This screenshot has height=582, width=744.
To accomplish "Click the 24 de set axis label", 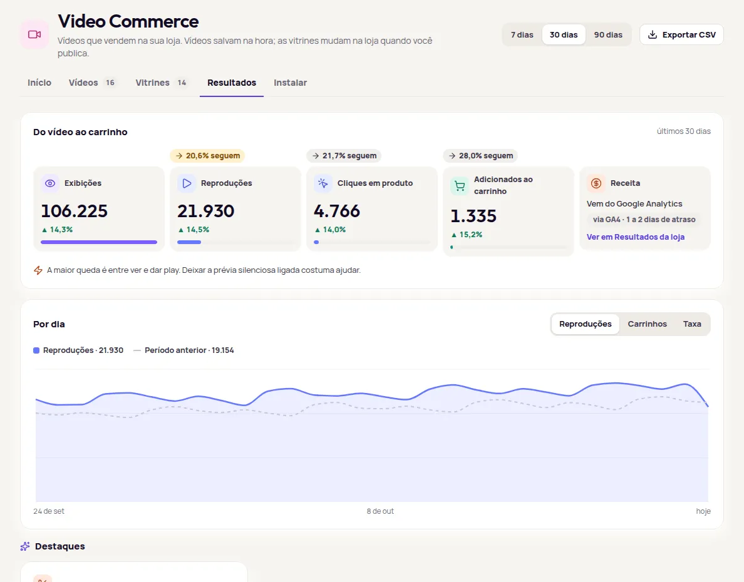I will pos(49,511).
